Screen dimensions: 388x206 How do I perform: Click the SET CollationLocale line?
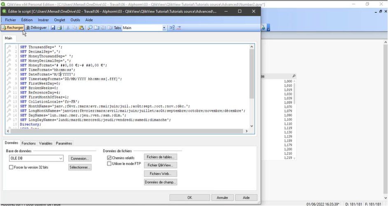50,102
